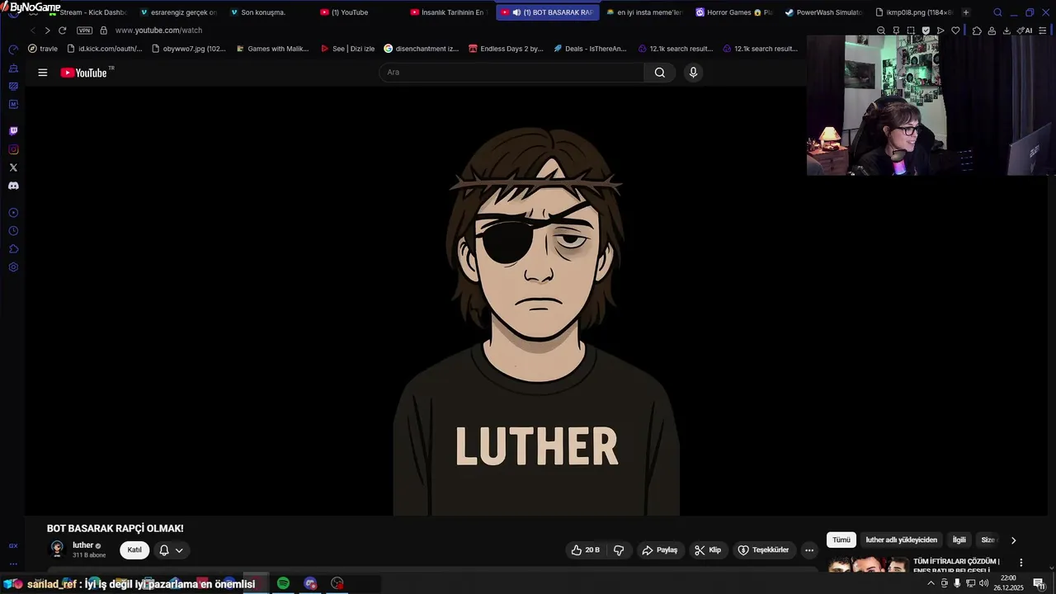Open the notification bell dropdown for luther
Image resolution: width=1056 pixels, height=594 pixels.
(x=171, y=550)
